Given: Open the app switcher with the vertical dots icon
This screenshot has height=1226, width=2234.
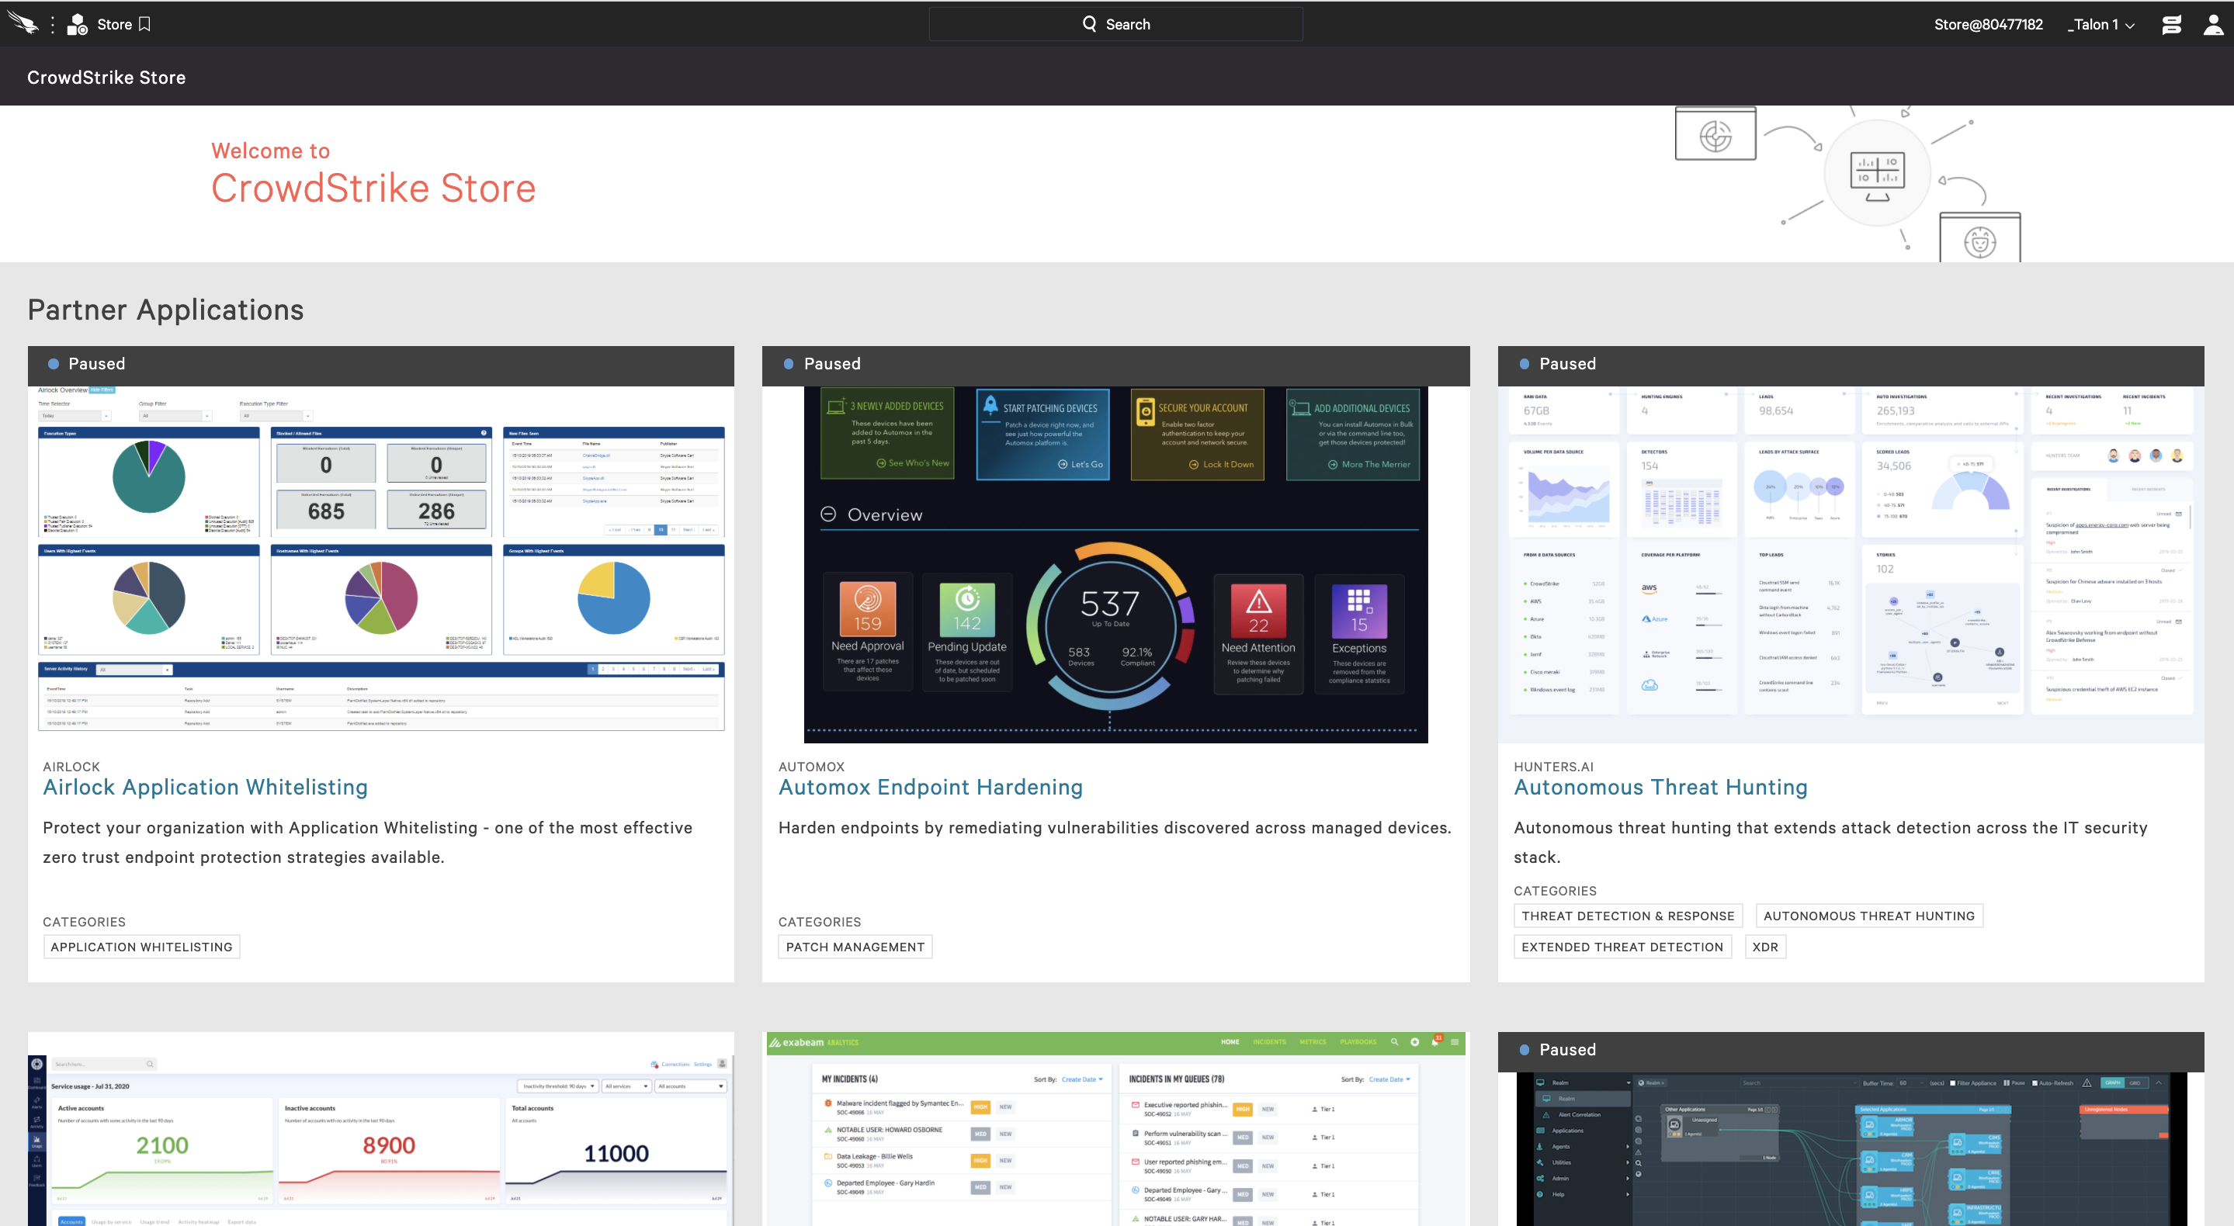Looking at the screenshot, I should point(51,23).
